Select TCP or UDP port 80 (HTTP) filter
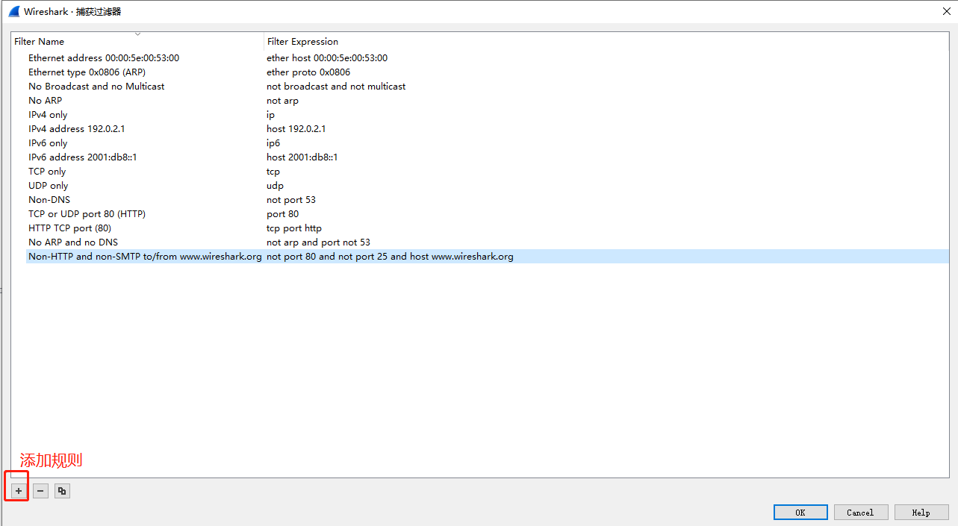Image resolution: width=958 pixels, height=526 pixels. (x=87, y=214)
